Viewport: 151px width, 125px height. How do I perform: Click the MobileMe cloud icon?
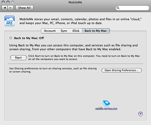10,21
